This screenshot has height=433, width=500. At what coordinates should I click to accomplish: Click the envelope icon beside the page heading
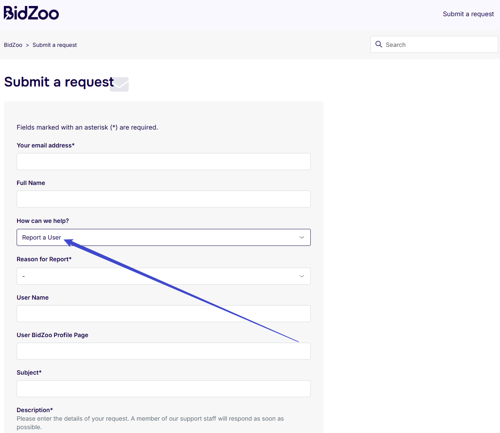tap(119, 84)
